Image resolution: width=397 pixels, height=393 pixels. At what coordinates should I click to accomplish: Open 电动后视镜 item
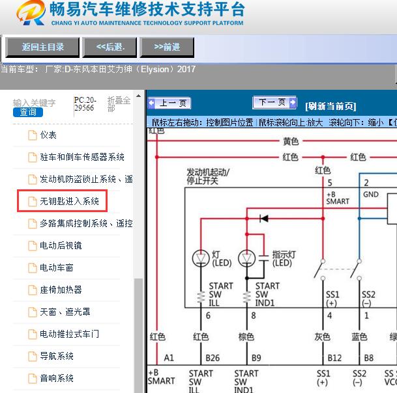coord(61,246)
